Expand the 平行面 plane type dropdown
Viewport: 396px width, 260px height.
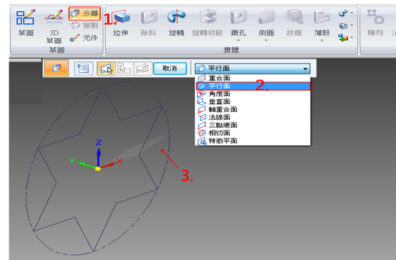253,68
